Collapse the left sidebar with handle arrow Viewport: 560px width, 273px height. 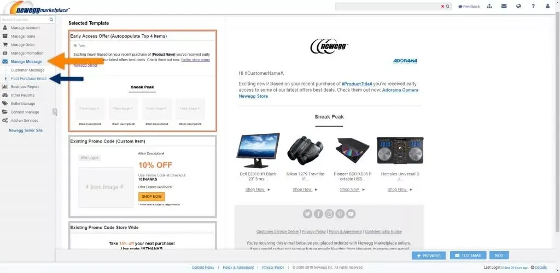point(55,112)
